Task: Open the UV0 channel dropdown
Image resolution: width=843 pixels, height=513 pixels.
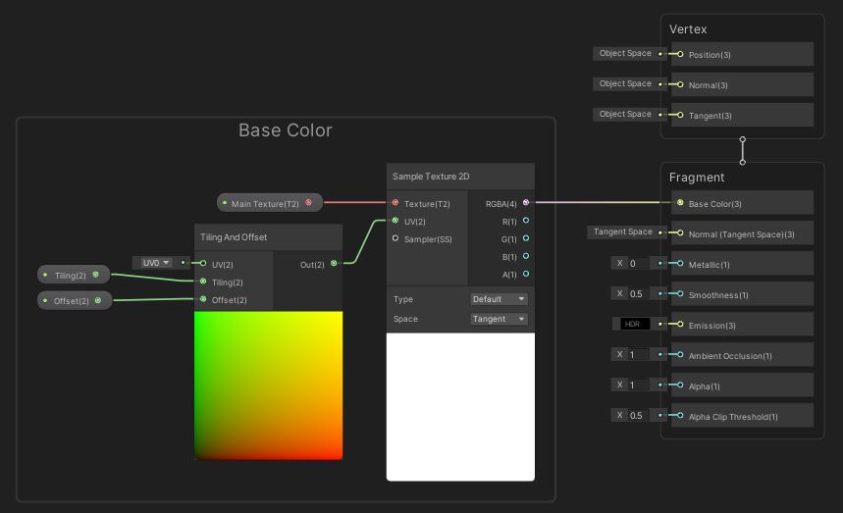Action: (155, 263)
